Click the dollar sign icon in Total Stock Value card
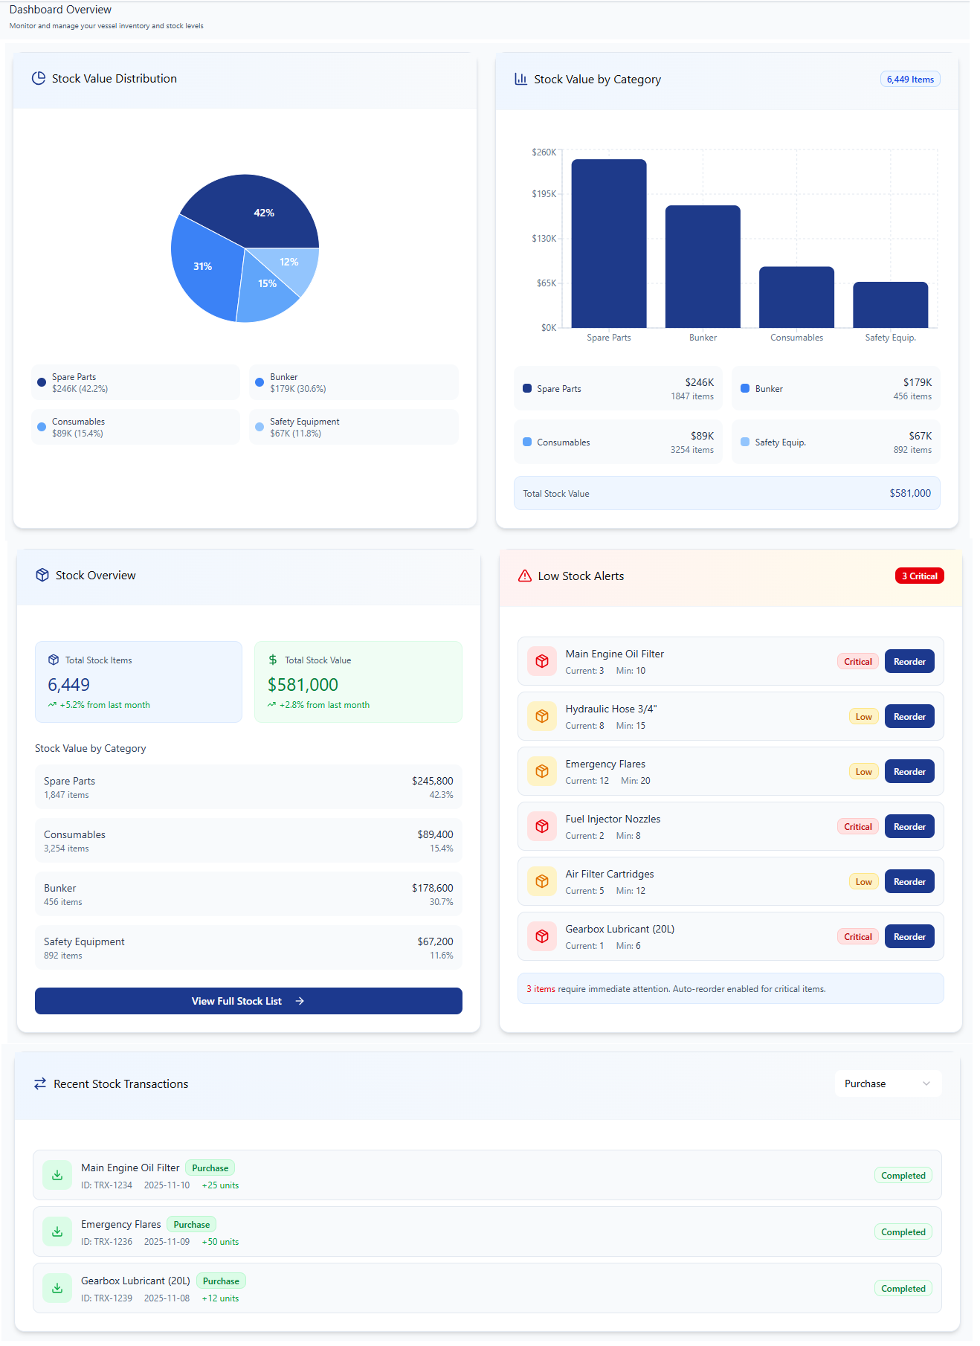980x1346 pixels. pos(273,660)
